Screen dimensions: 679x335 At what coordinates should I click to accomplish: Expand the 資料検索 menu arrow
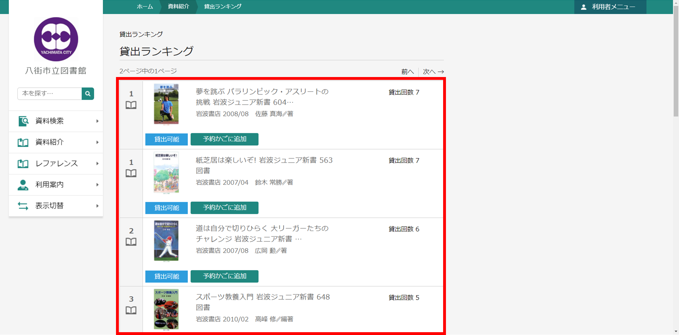[x=97, y=121]
